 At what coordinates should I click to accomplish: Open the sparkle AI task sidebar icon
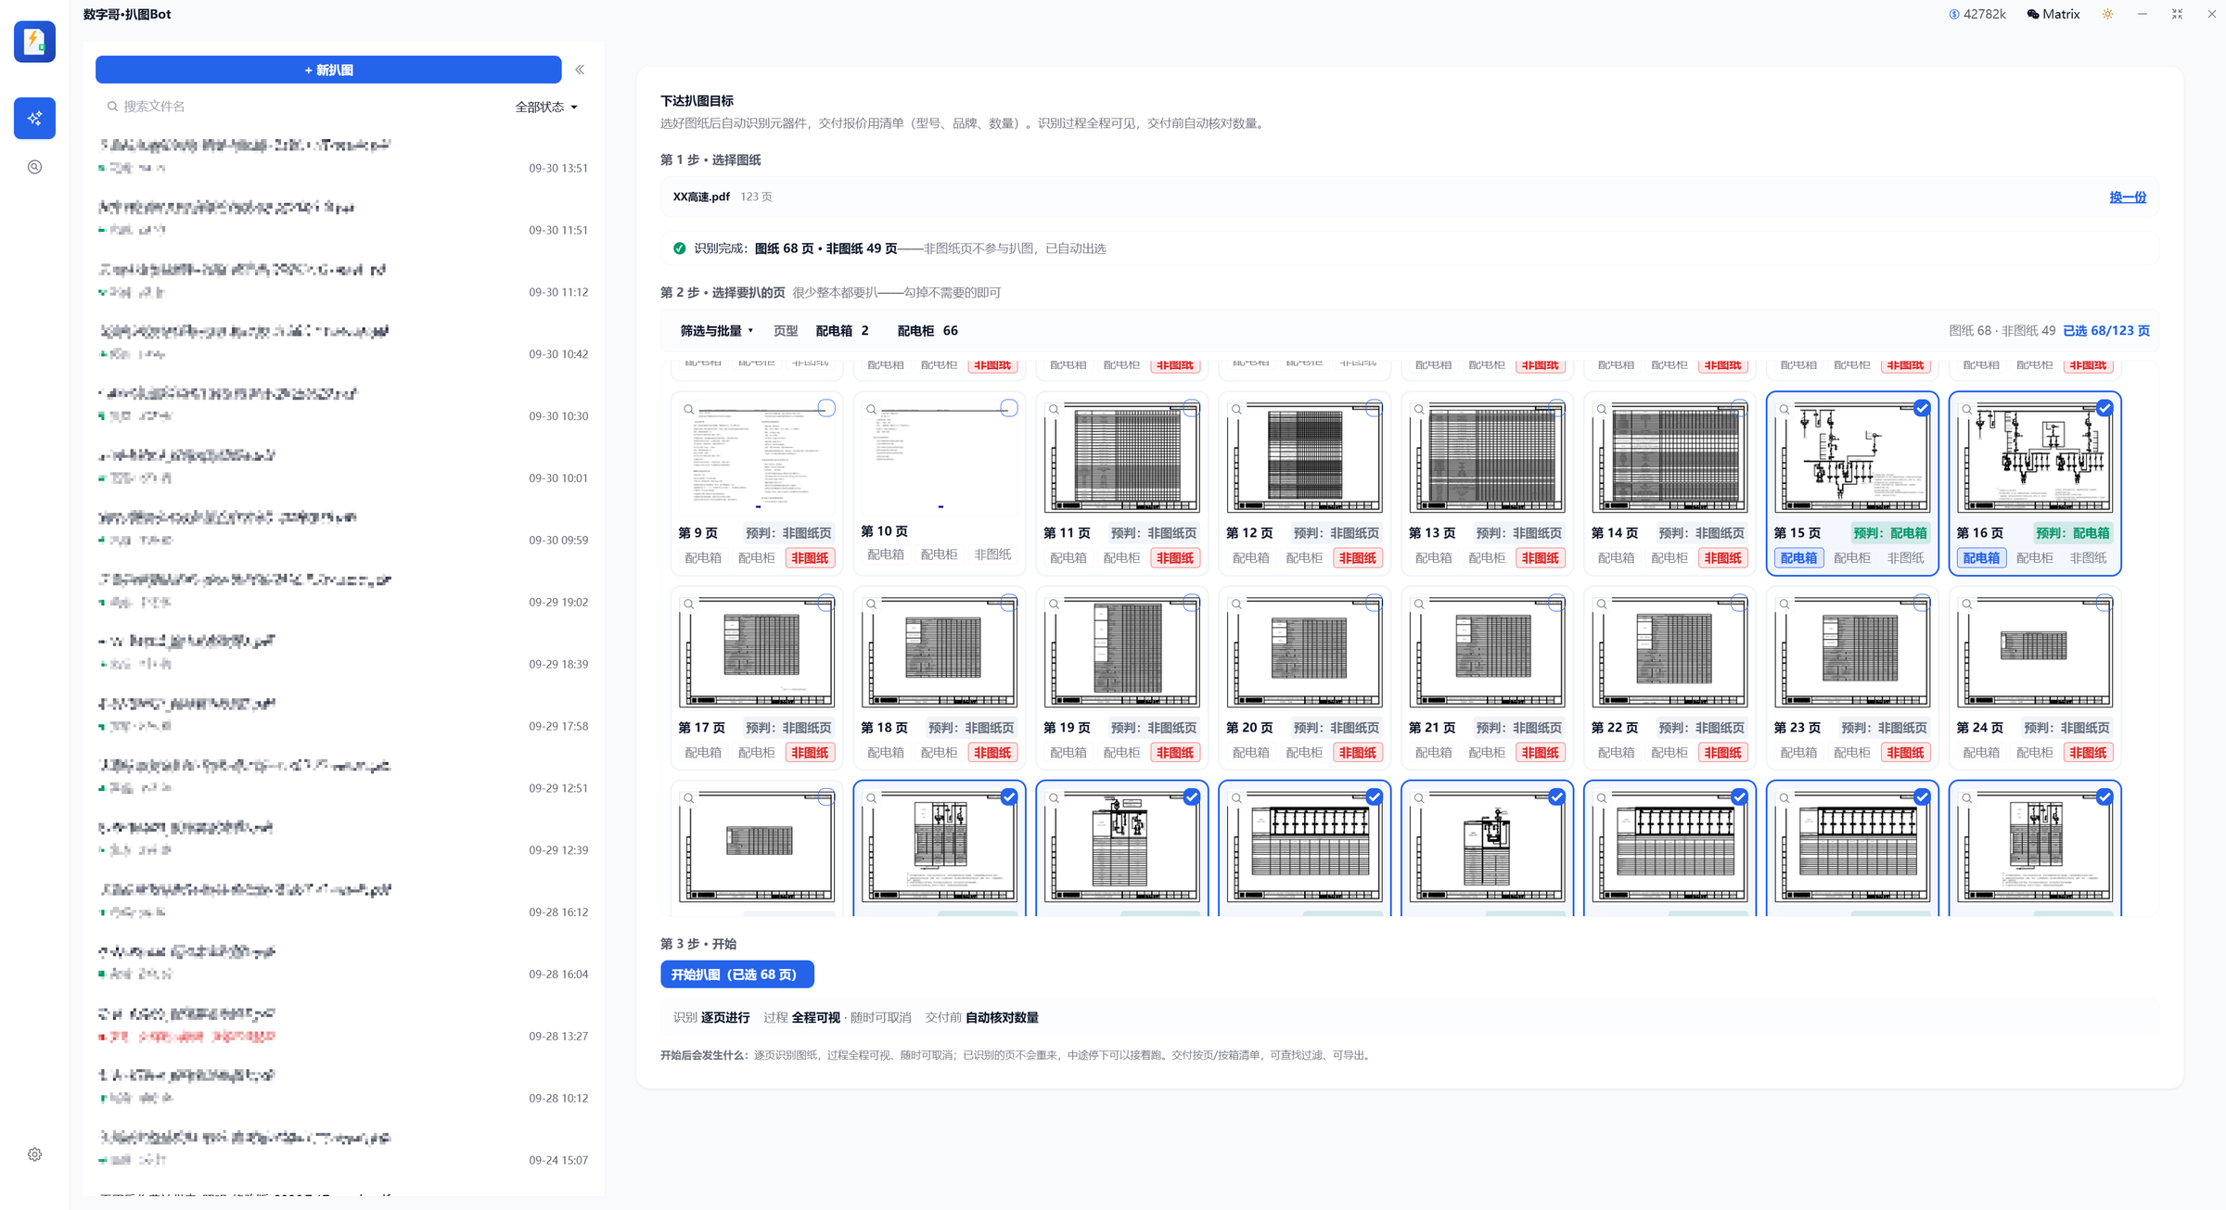click(34, 118)
